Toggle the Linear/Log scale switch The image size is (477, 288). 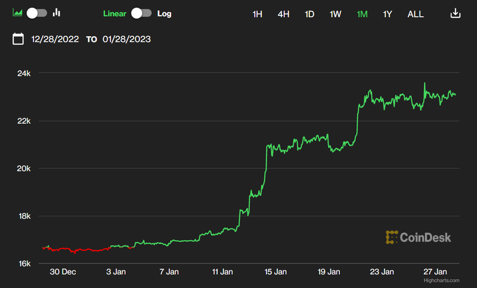(141, 13)
